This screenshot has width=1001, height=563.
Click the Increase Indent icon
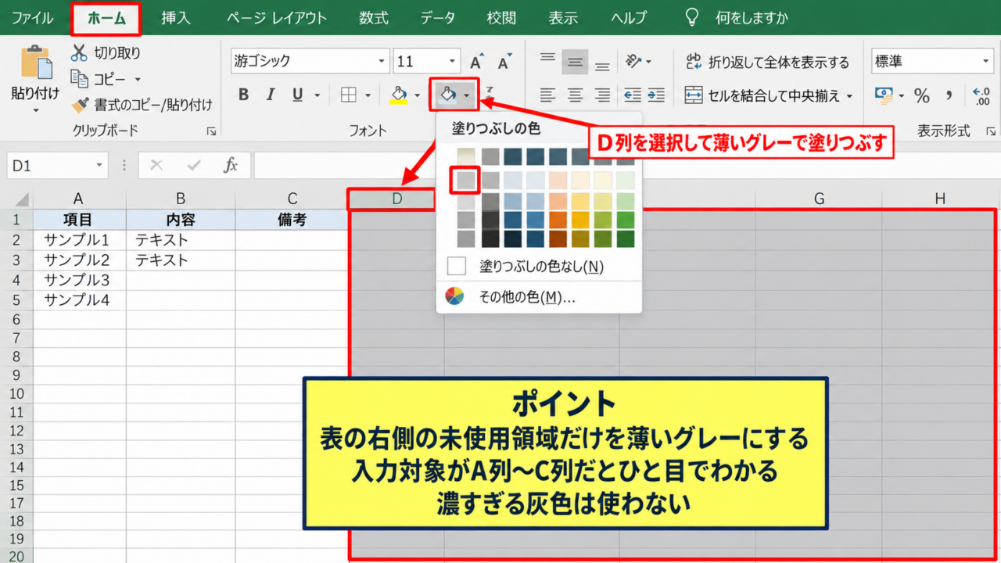tap(656, 95)
